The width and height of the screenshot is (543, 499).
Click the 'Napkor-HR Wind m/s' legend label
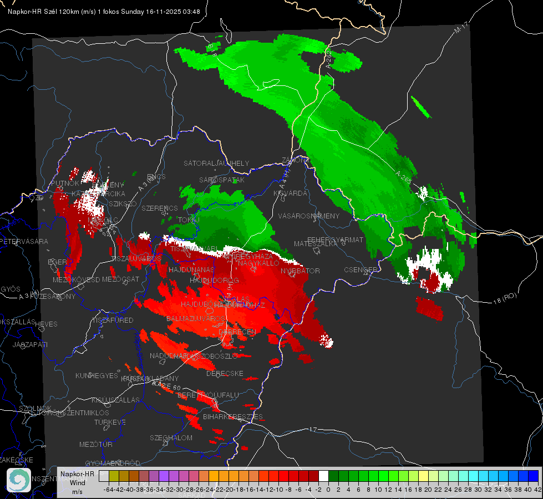point(77,482)
